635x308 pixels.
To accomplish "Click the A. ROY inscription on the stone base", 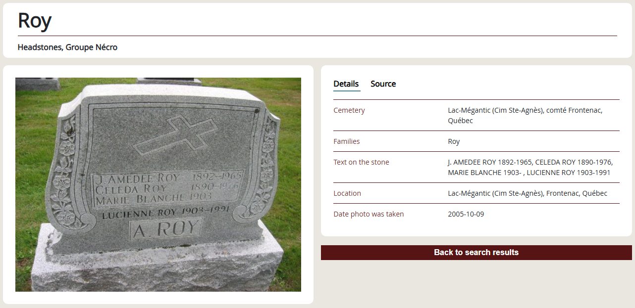I will (x=166, y=229).
